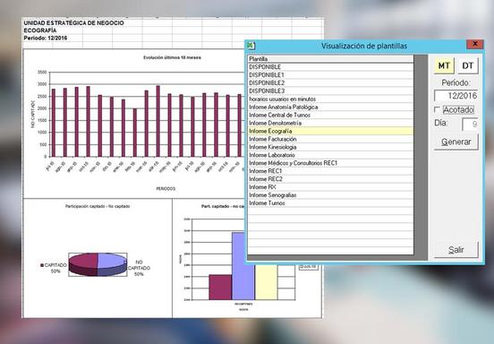The height and width of the screenshot is (344, 494).
Task: Click the Día number field
Action: pyautogui.click(x=470, y=125)
